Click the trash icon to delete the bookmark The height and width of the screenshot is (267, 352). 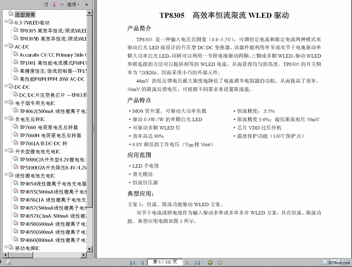point(46,4)
